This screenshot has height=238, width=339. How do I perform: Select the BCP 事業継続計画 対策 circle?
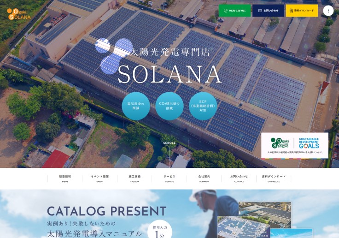pyautogui.click(x=203, y=106)
